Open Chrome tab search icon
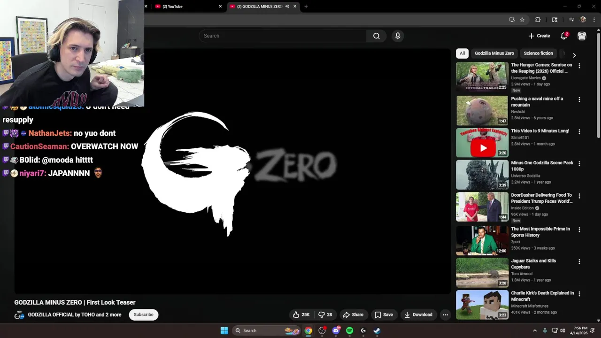This screenshot has width=601, height=338. pos(555,20)
